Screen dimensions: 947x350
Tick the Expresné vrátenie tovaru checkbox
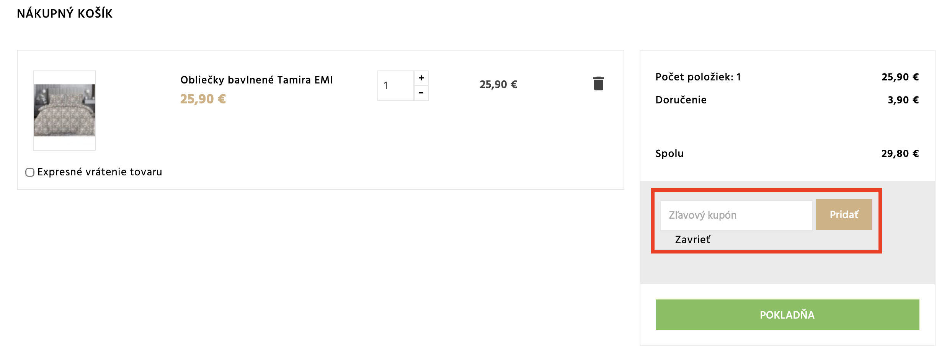pos(30,172)
